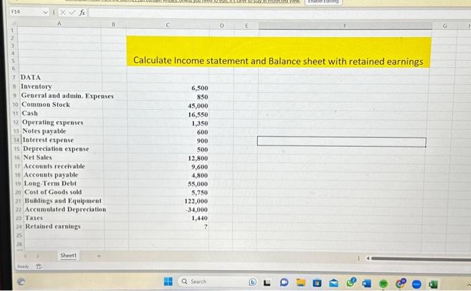Select row 14 header
471x291 pixels.
[x=17, y=140]
